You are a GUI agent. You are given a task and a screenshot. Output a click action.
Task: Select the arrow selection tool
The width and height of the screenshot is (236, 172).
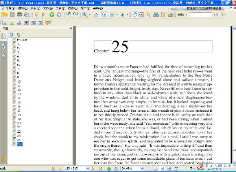(149, 15)
